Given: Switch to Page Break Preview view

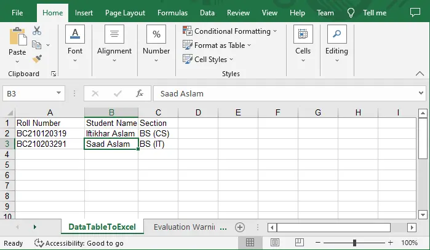Looking at the screenshot, I should coord(299,243).
